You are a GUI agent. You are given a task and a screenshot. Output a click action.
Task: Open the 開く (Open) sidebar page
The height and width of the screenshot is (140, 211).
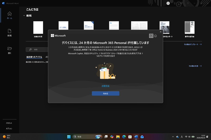pos(9,50)
